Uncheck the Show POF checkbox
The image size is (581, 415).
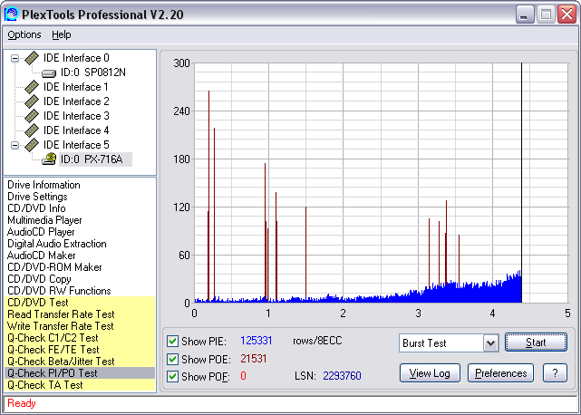click(172, 376)
